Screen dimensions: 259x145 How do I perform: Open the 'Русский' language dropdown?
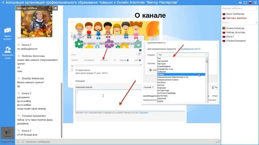(x=149, y=87)
